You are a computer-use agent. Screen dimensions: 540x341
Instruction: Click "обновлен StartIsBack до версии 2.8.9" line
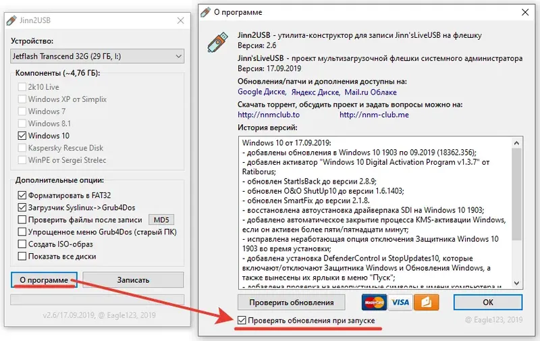point(309,181)
